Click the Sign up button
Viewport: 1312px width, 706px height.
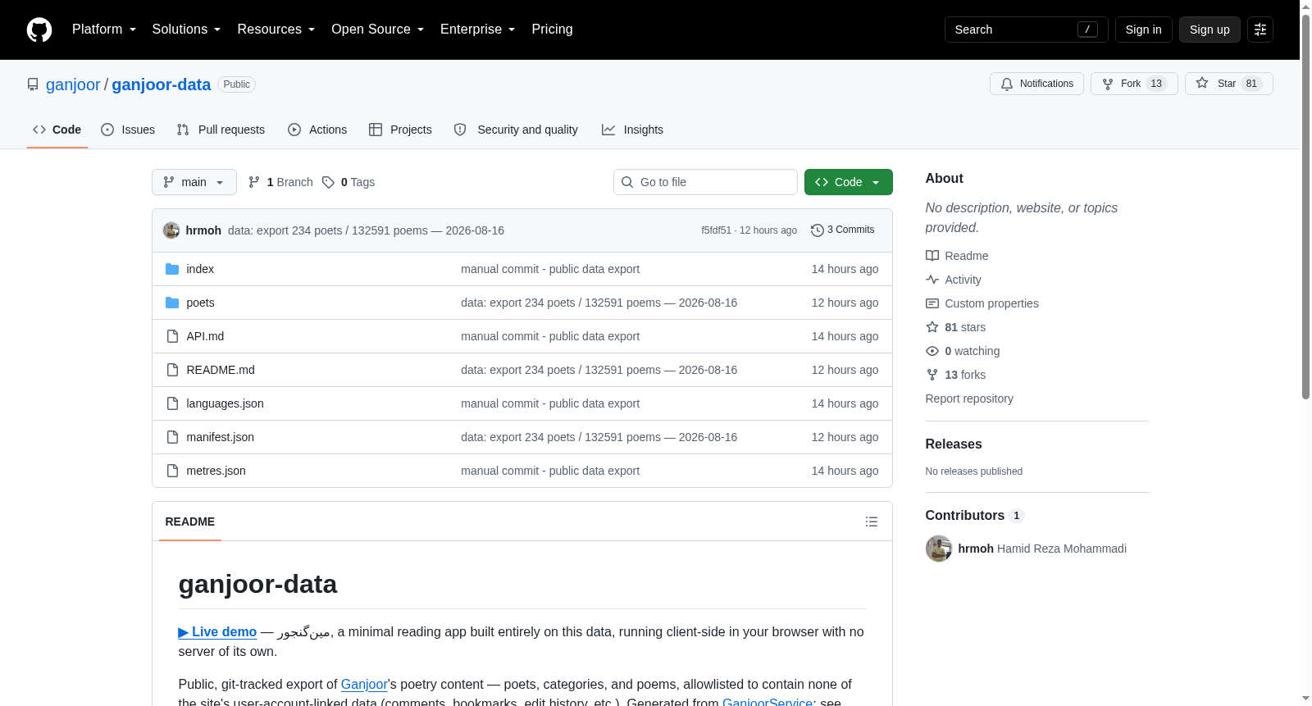point(1209,30)
